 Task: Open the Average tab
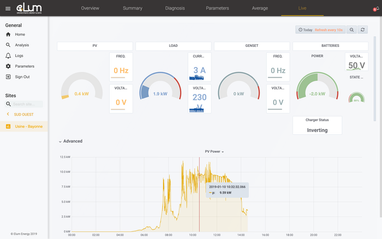[x=260, y=8]
